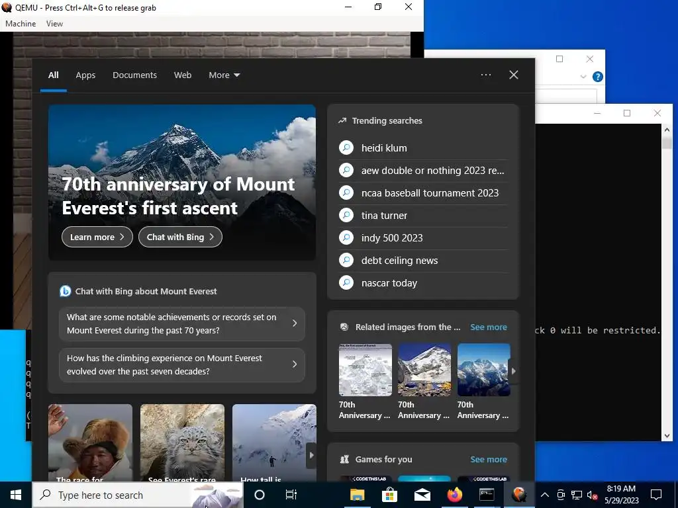Switch to the QEMU taskbar icon
This screenshot has width=678, height=508.
click(519, 495)
